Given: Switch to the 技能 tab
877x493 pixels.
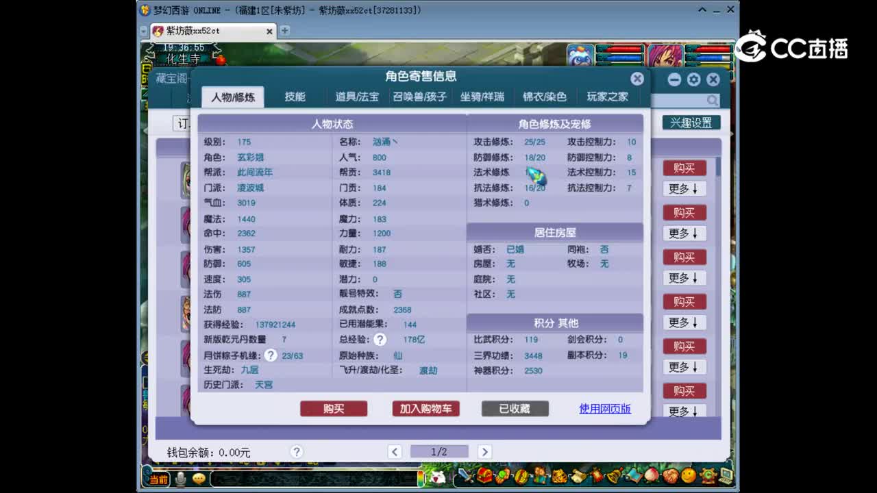Looking at the screenshot, I should coord(295,97).
